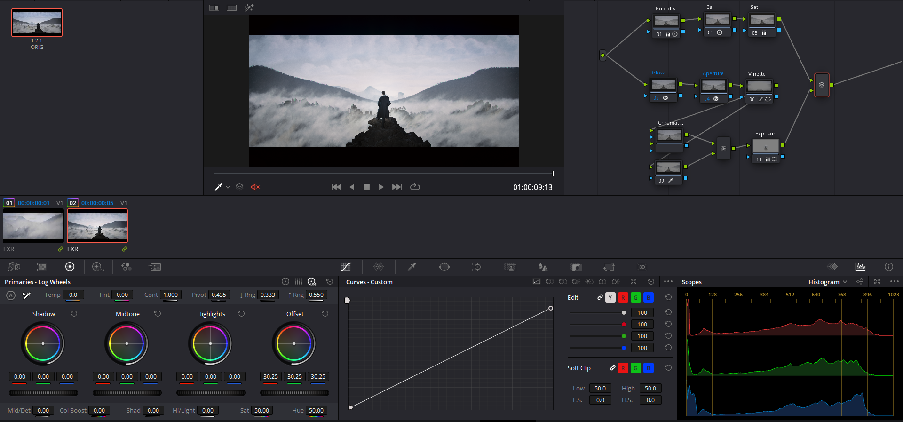Select Sat vs Sat curve
The width and height of the screenshot is (903, 422).
click(x=602, y=281)
